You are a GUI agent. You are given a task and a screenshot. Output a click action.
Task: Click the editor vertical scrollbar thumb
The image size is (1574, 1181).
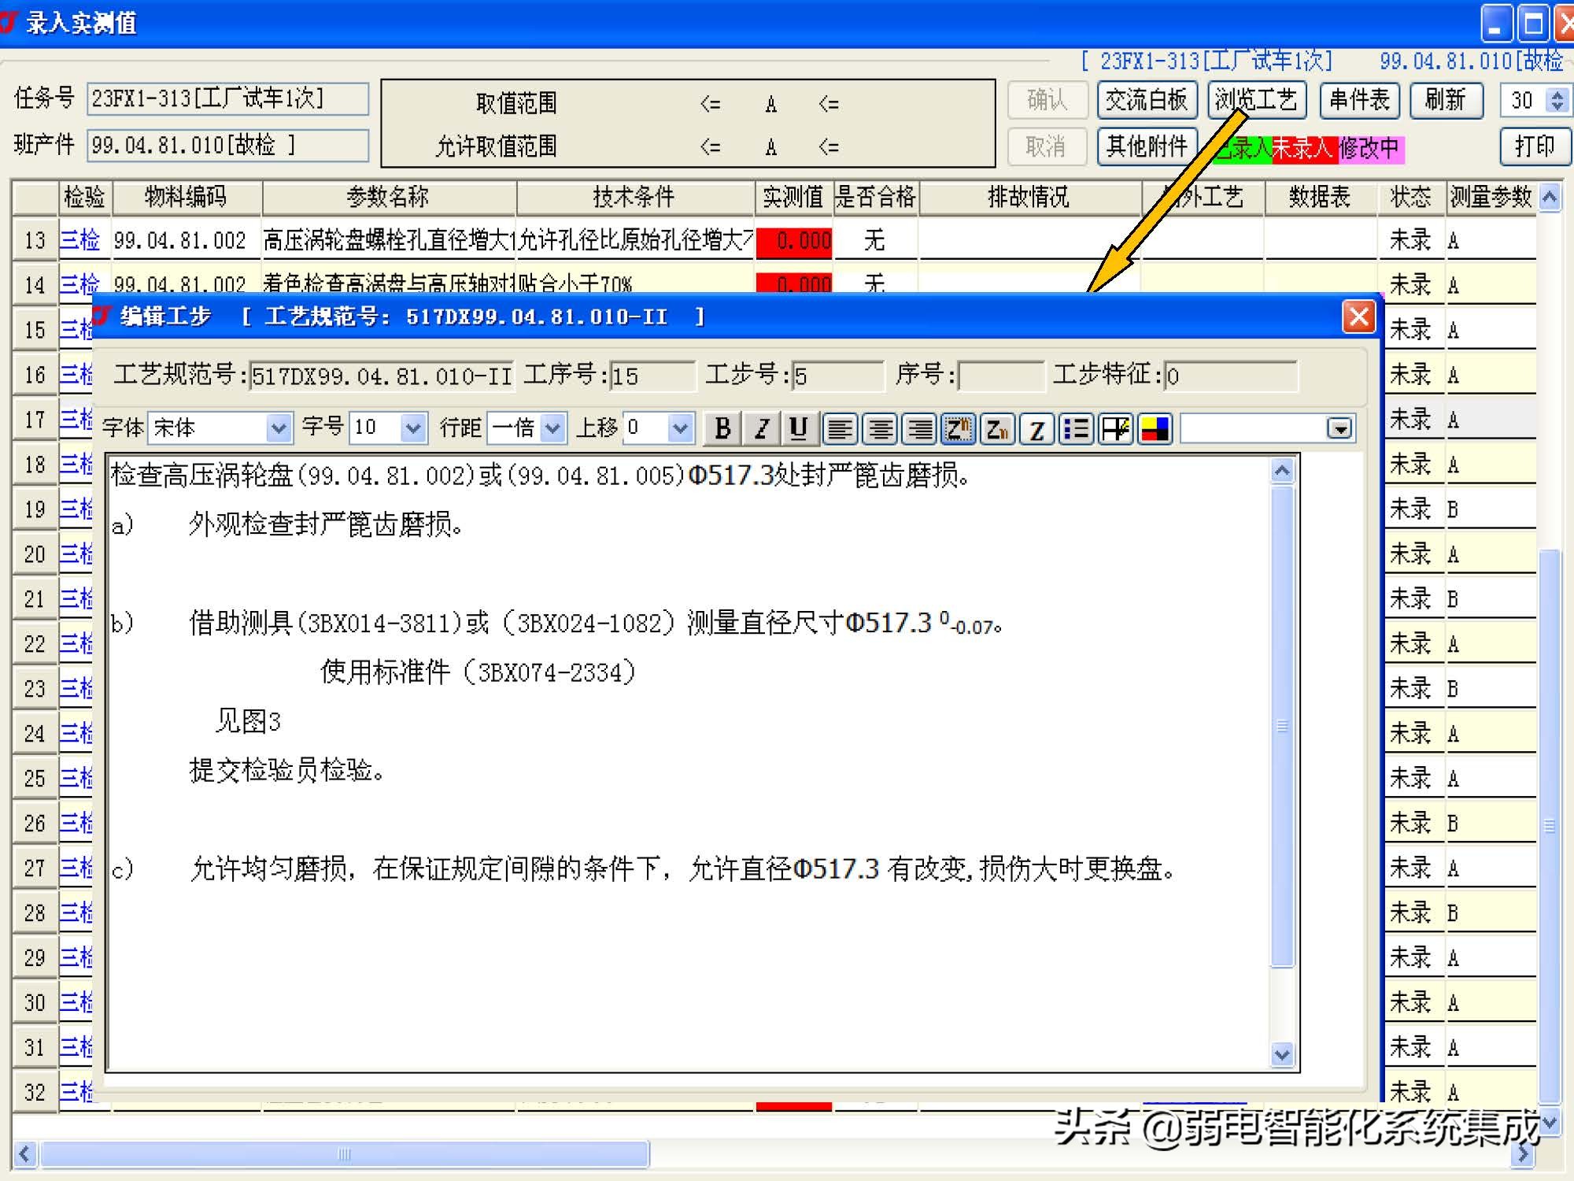(1282, 725)
